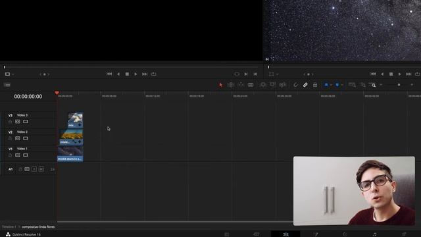Image resolution: width=421 pixels, height=237 pixels.
Task: Source viewer: go to last frame
Action: (145, 74)
